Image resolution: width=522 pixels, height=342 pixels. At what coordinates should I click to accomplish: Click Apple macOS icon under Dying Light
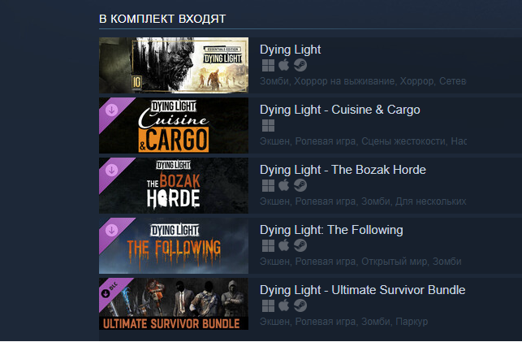(x=283, y=65)
